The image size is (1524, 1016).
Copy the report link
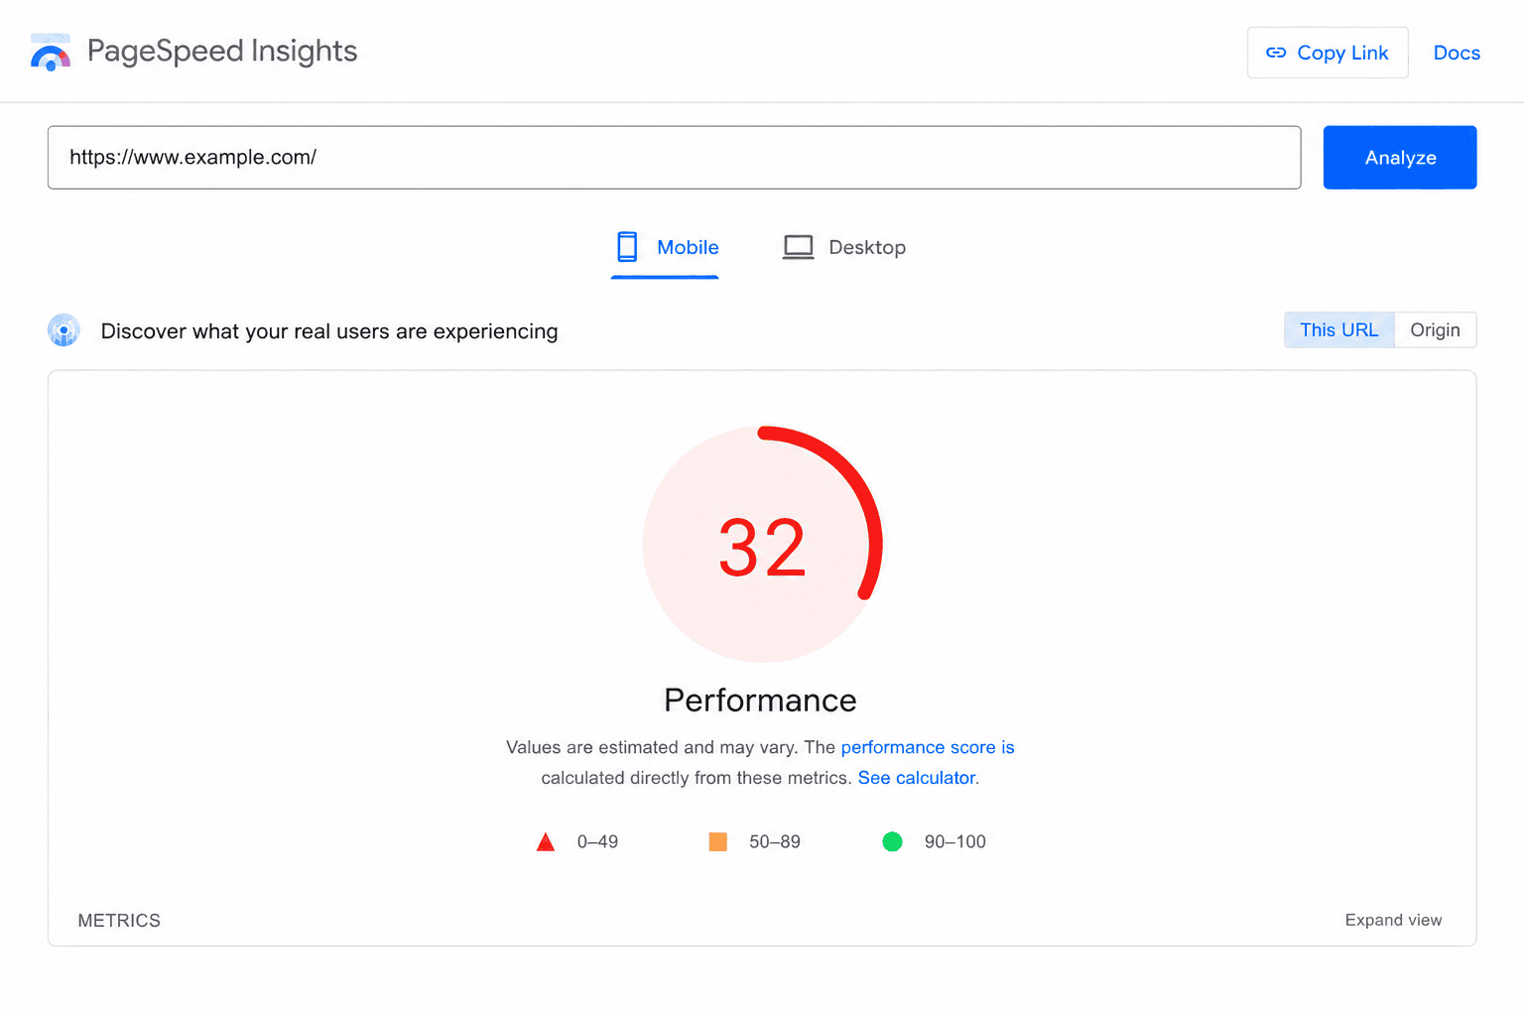click(x=1328, y=53)
